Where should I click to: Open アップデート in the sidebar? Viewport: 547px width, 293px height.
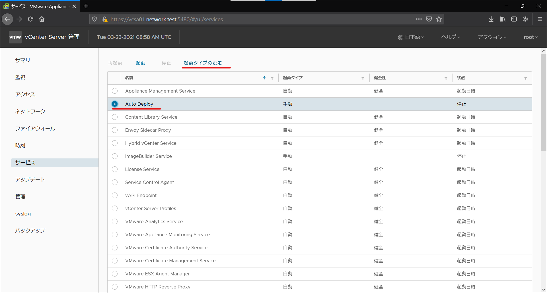tap(30, 179)
